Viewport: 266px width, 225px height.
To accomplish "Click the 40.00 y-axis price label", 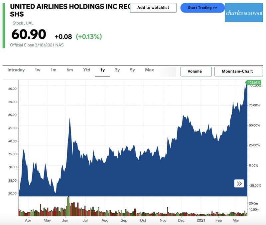I will click(x=12, y=141).
